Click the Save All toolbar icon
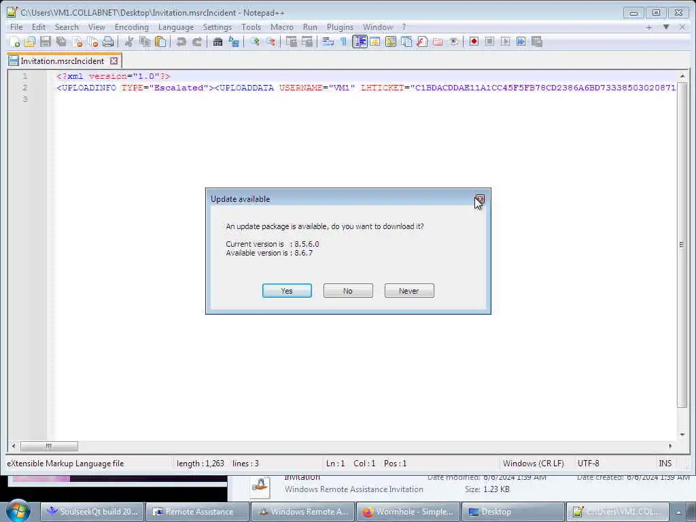Viewport: 696px width, 522px height. point(61,41)
